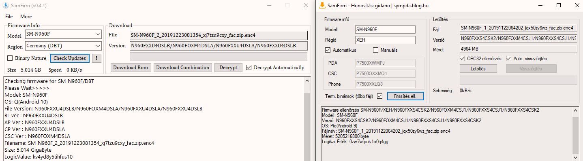
Task: Click the Decrypt button
Action: 228,68
